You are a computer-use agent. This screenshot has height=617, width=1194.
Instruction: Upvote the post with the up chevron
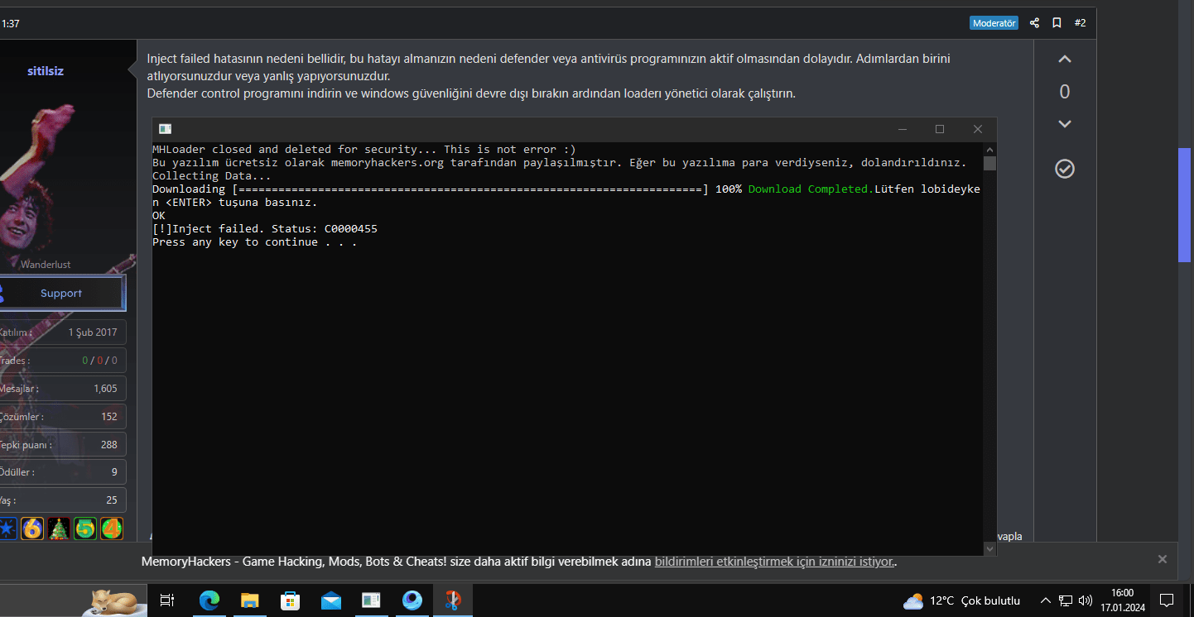coord(1065,60)
